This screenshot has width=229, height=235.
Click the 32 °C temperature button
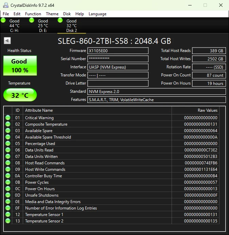click(x=20, y=95)
